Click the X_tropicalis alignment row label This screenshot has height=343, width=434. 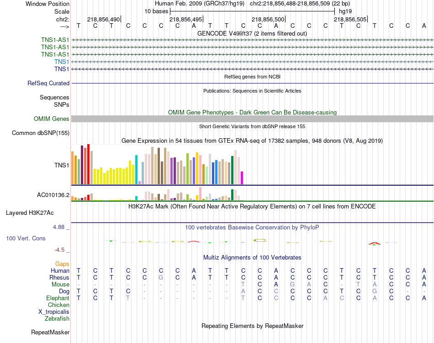54,312
